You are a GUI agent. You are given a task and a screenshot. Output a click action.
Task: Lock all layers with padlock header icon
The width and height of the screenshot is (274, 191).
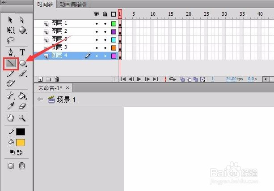point(105,14)
